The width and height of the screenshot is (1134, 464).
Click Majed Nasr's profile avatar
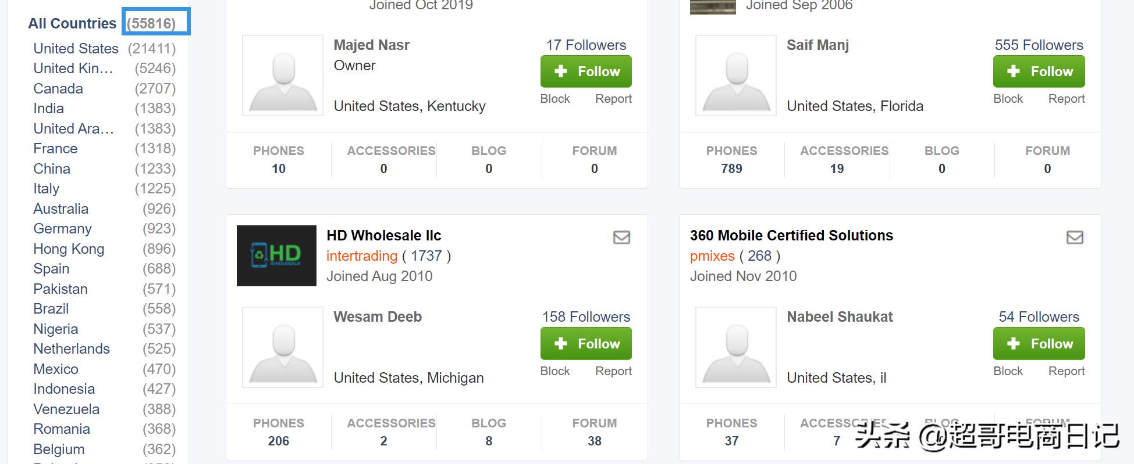click(283, 75)
